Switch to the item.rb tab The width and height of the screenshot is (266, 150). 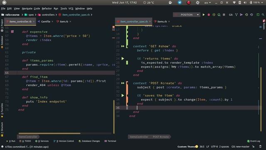[x=64, y=22]
